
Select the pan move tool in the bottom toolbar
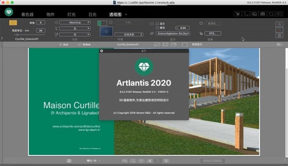pyautogui.click(x=141, y=161)
